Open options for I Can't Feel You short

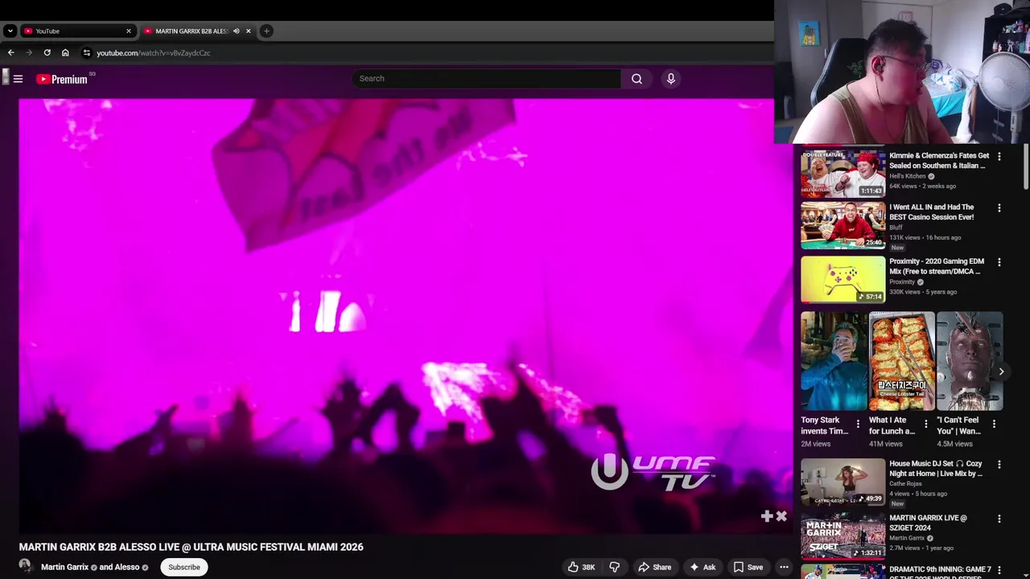pyautogui.click(x=994, y=424)
